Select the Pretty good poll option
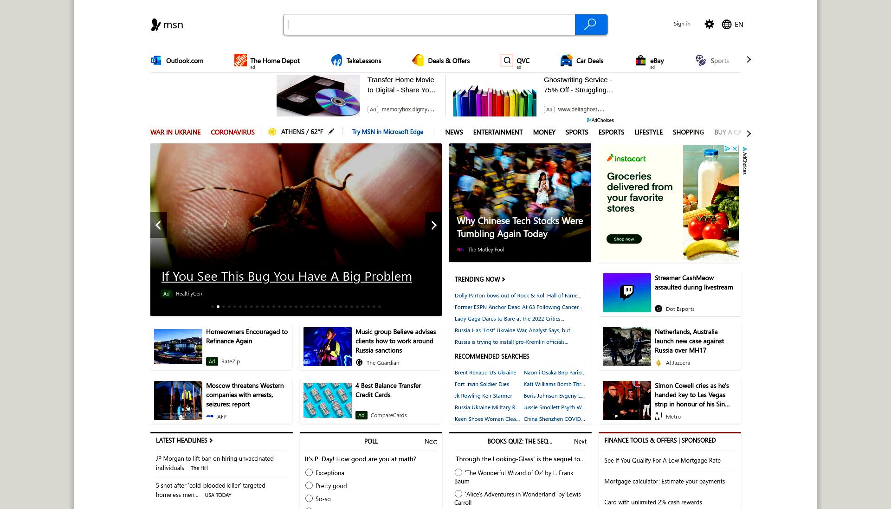Screen dimensions: 891x509 pos(309,485)
